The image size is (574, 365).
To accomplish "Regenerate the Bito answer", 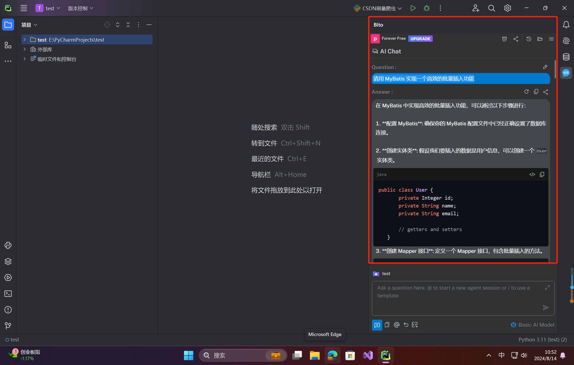I will (526, 92).
